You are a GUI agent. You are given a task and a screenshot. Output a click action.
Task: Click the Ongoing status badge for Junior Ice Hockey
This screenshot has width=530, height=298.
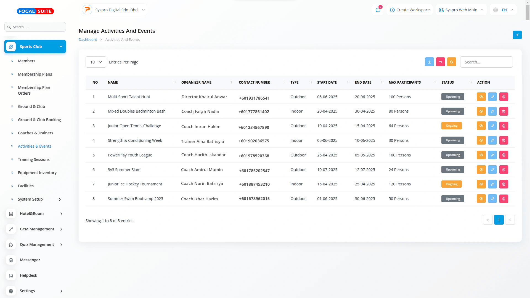[451, 184]
